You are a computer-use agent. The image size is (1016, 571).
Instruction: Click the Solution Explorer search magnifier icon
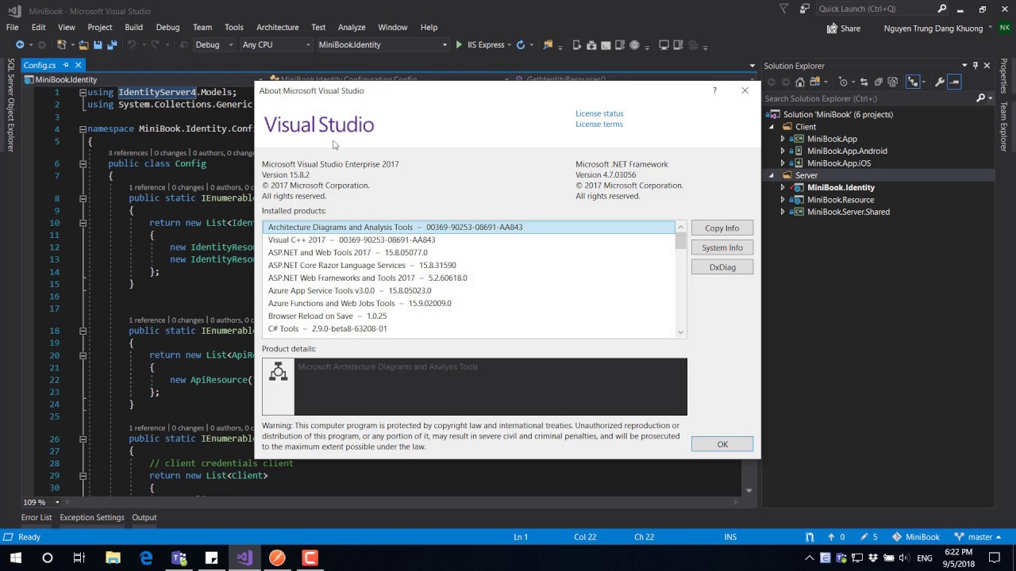(980, 98)
